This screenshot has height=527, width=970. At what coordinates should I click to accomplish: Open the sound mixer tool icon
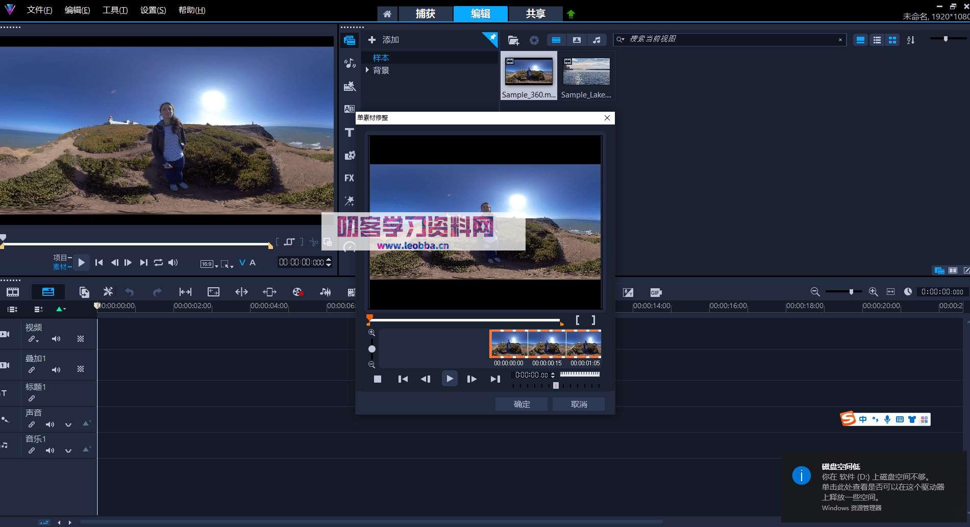(325, 292)
